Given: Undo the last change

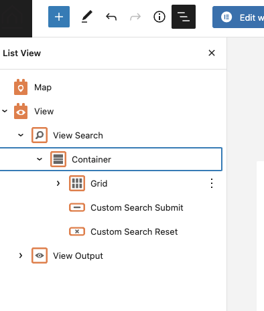Looking at the screenshot, I should coord(111,17).
